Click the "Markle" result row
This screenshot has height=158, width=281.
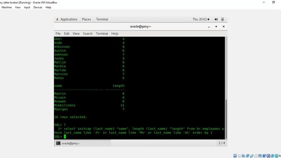[x=89, y=66]
